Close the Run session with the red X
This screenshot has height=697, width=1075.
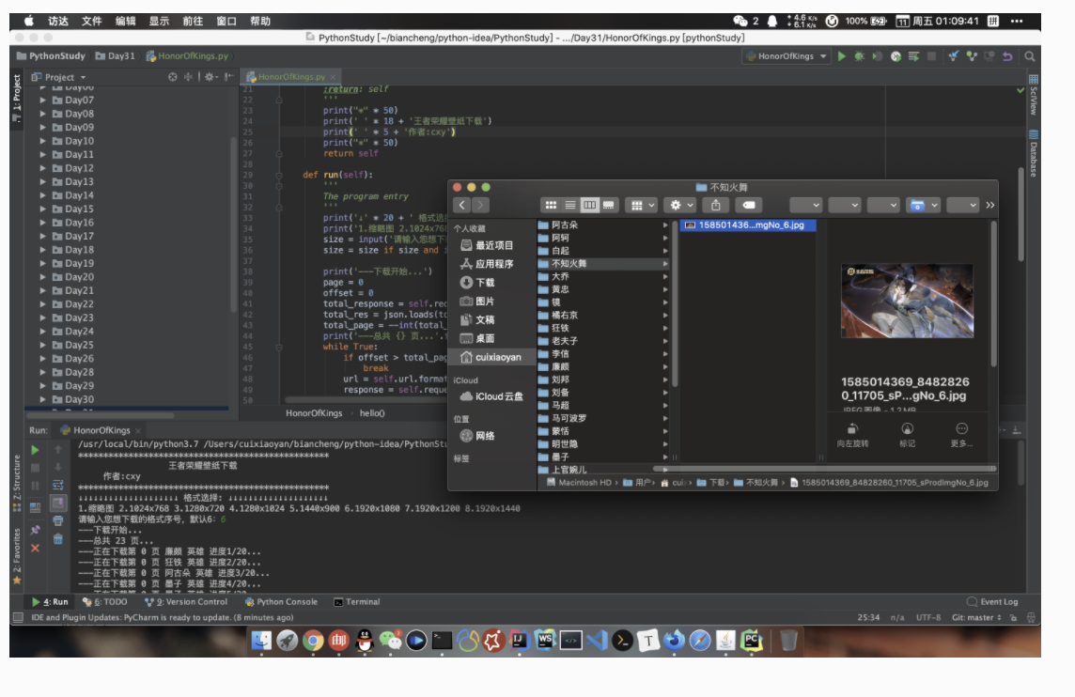coord(35,549)
